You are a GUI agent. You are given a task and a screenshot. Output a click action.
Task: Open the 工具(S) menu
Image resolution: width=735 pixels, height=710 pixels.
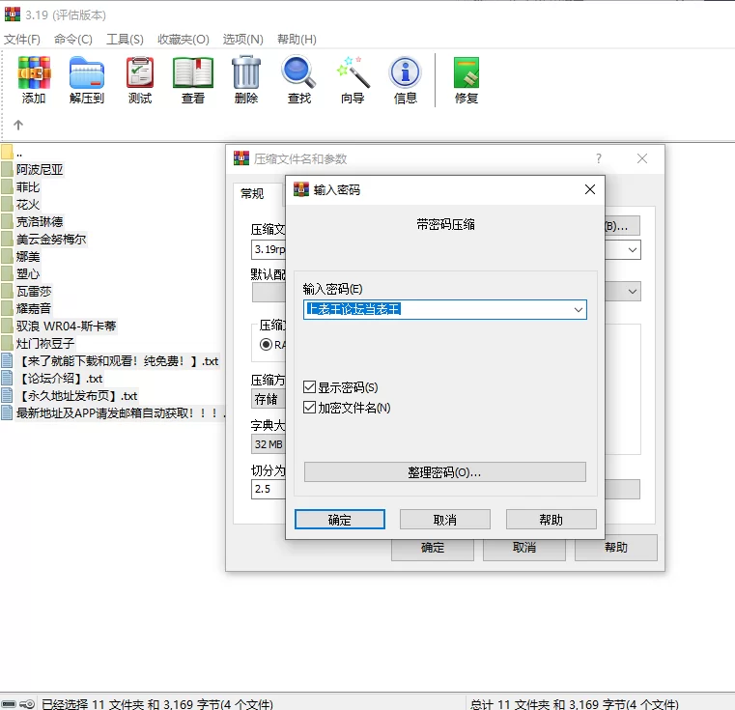(x=125, y=40)
